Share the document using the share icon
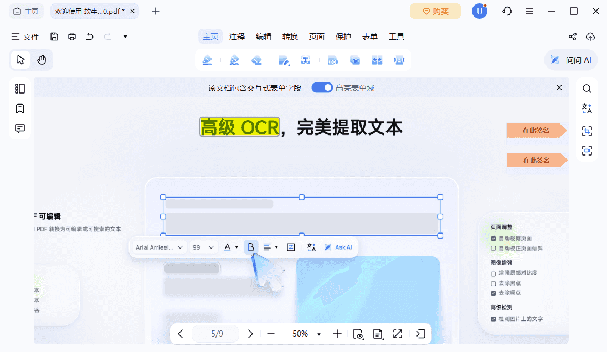The width and height of the screenshot is (607, 352). point(573,37)
